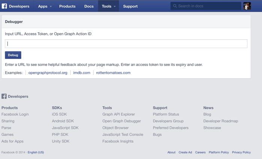This screenshot has width=262, height=159.
Task: Click the Debugger panel title
Action: [x=14, y=22]
